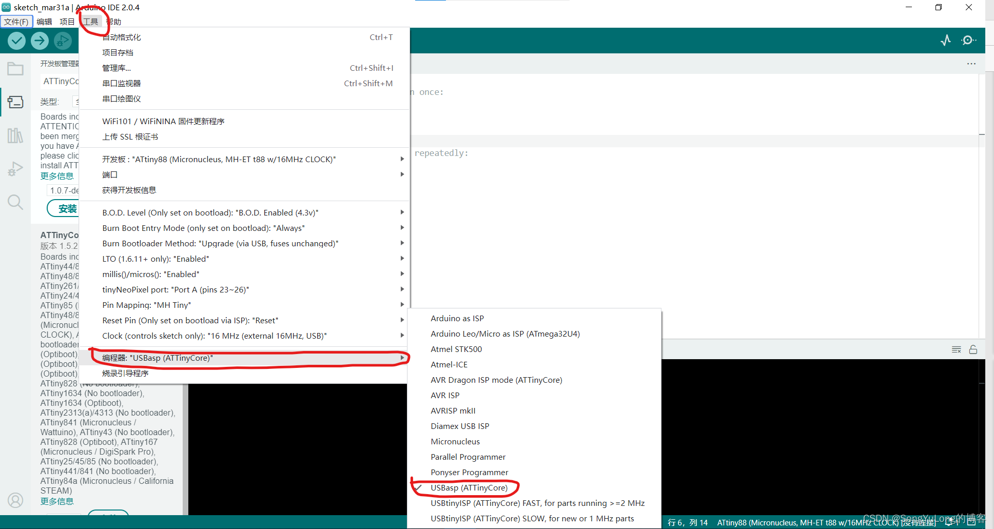Viewport: 994px width, 529px height.
Task: Expand the 编程器 USBasp submenu
Action: (244, 358)
